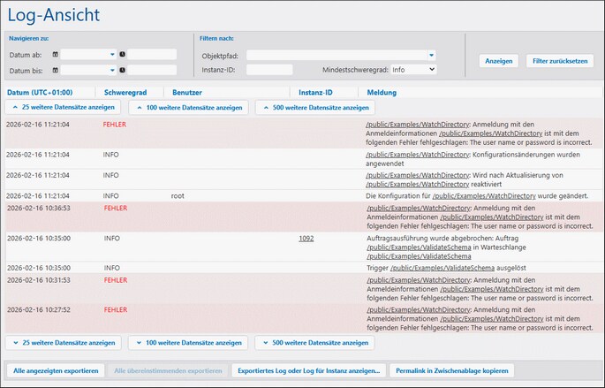Click clock icon in Datum ab row

[122, 55]
